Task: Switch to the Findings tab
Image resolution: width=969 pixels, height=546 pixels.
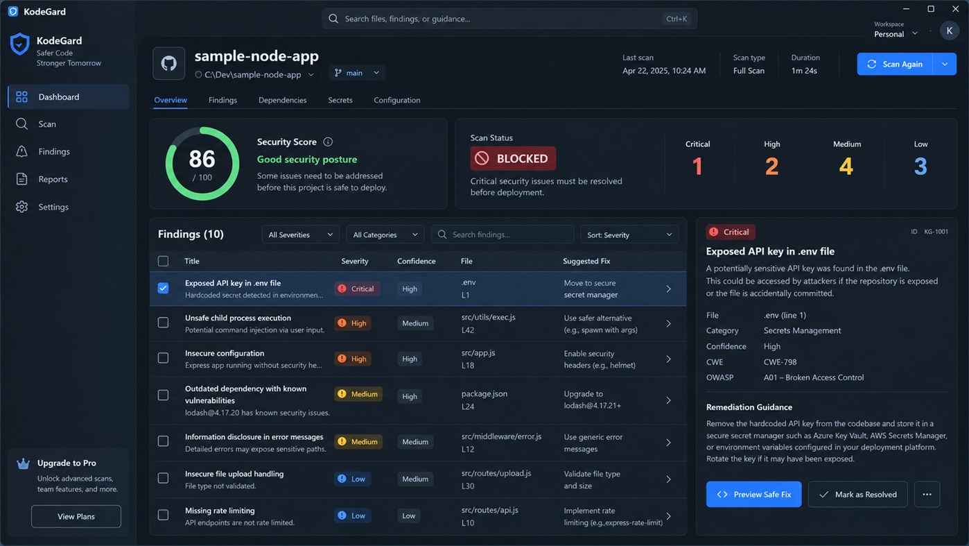Action: pos(222,100)
